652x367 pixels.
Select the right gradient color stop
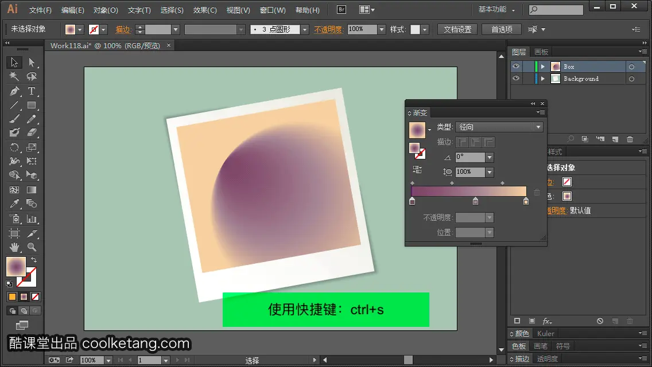526,201
